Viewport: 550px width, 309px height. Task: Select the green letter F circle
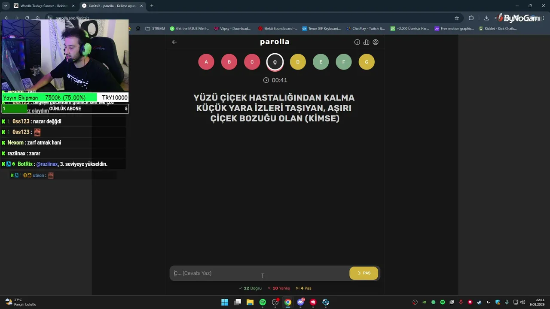coord(344,62)
